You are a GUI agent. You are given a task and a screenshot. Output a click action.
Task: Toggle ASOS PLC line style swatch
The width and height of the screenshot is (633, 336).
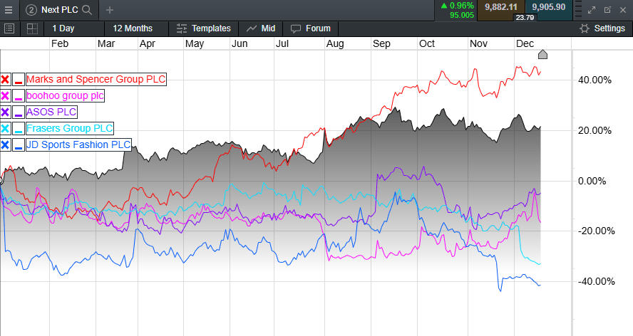[x=18, y=112]
